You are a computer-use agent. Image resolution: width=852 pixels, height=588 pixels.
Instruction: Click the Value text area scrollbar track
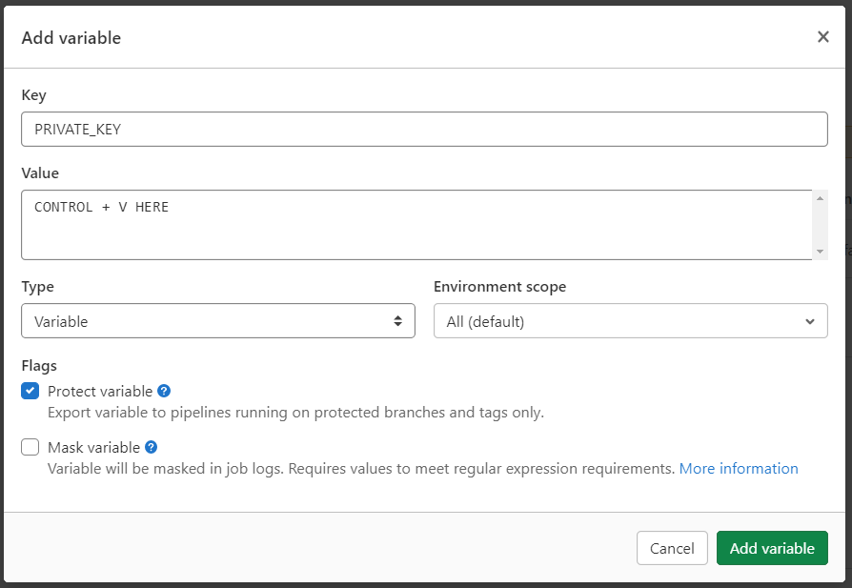tap(820, 227)
